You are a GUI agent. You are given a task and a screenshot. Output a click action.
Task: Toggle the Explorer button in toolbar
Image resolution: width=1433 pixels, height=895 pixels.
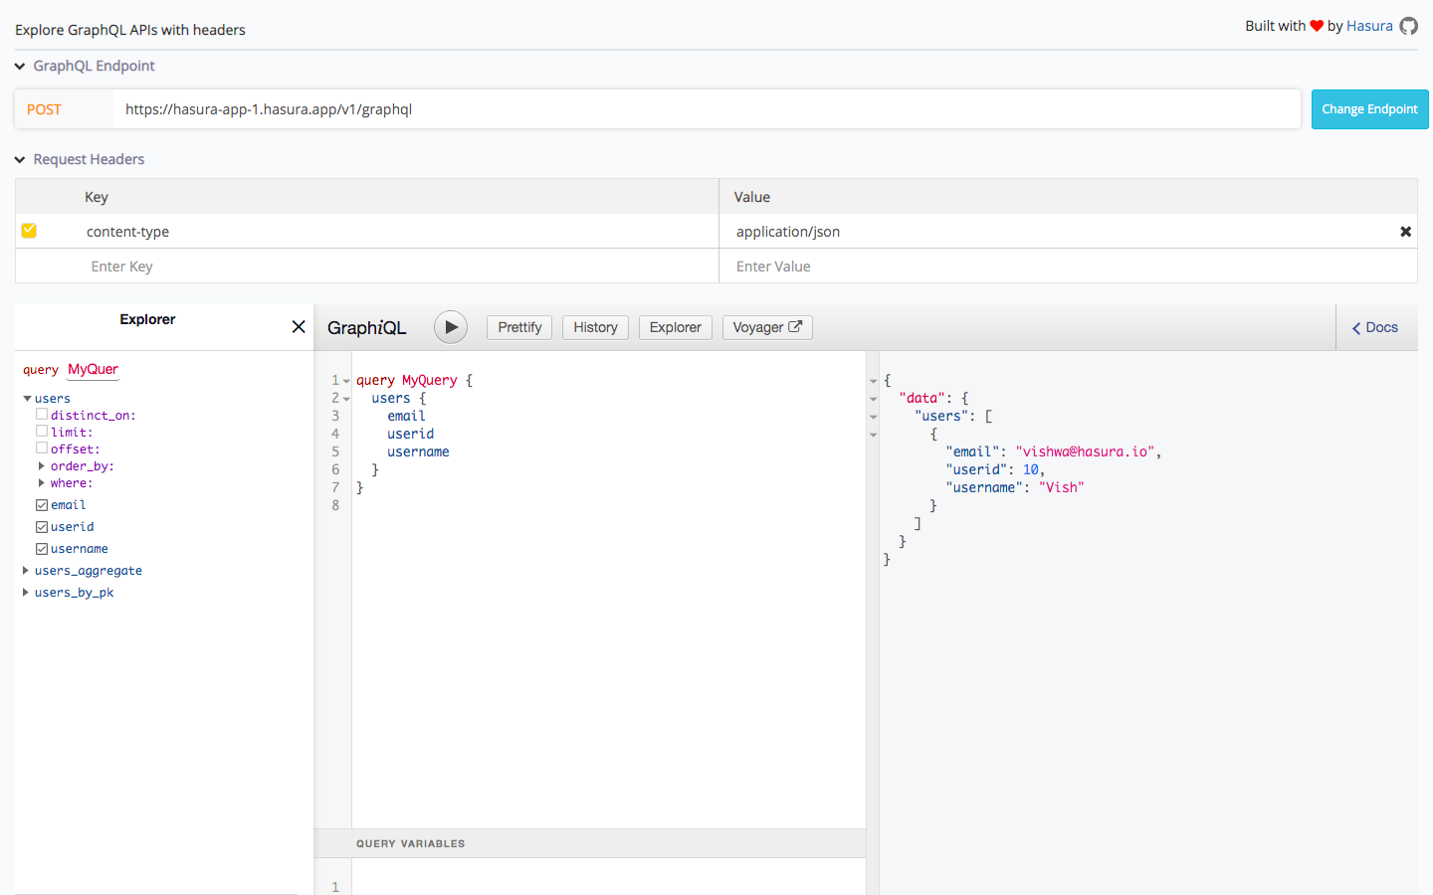pyautogui.click(x=675, y=327)
